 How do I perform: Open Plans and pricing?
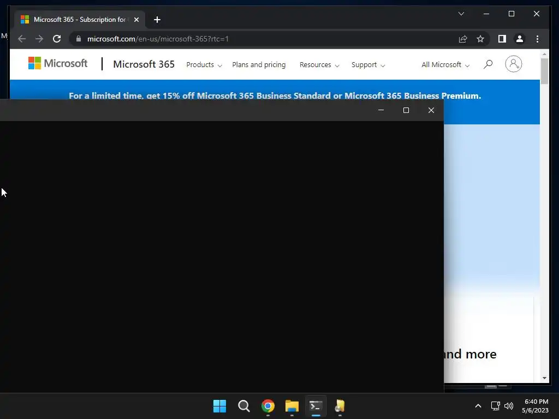[x=259, y=65]
